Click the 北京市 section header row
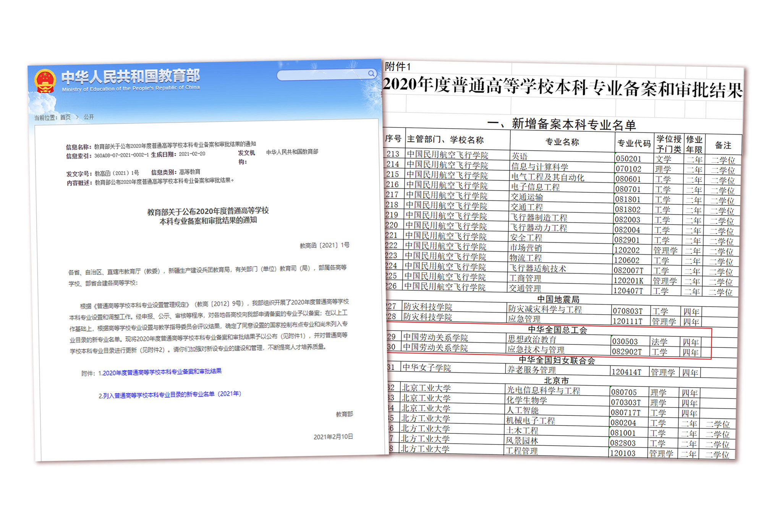764x509 pixels. tap(558, 380)
